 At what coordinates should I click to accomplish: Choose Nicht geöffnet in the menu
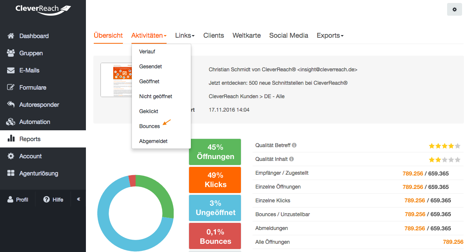161,96
